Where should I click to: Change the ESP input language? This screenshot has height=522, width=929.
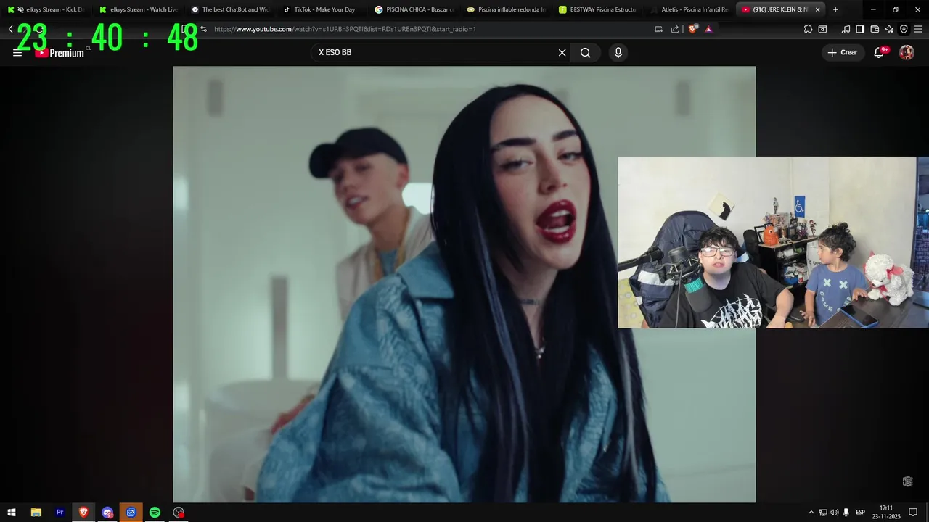[x=861, y=513]
